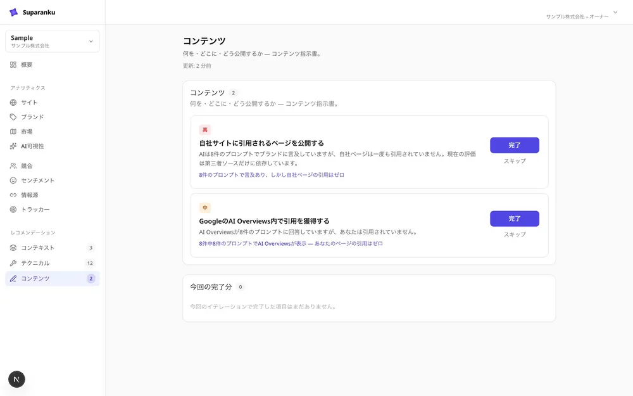Go to 情報源 in the sidebar
This screenshot has width=633, height=396.
tap(53, 195)
